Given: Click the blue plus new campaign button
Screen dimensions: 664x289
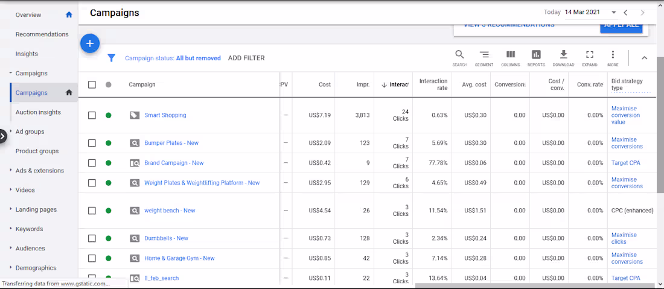Looking at the screenshot, I should point(89,43).
